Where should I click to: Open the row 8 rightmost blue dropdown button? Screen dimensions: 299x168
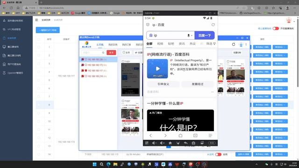(280, 105)
